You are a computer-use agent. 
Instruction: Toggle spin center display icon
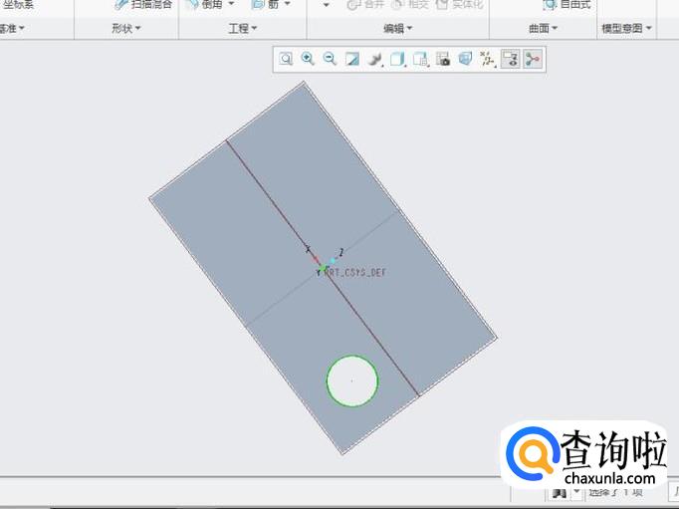pyautogui.click(x=533, y=59)
